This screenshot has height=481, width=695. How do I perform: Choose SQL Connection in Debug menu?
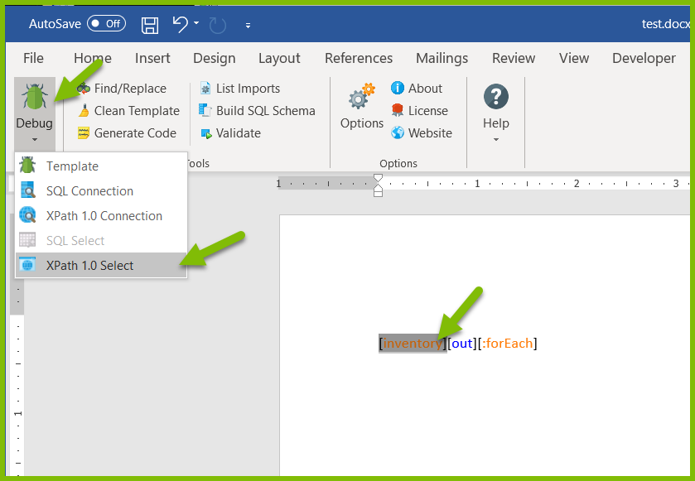click(101, 191)
